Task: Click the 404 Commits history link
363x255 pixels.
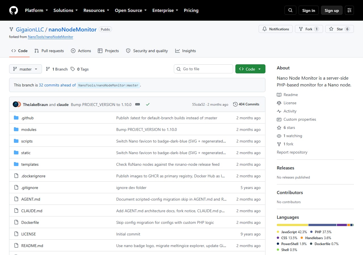Action: [x=246, y=104]
